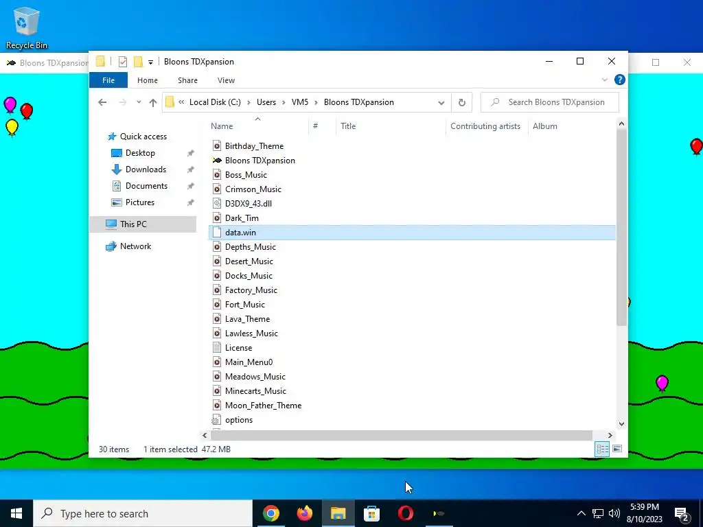Select the Main_Menu0 file

(249, 362)
